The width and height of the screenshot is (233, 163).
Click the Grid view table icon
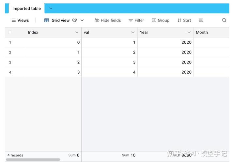pyautogui.click(x=47, y=20)
